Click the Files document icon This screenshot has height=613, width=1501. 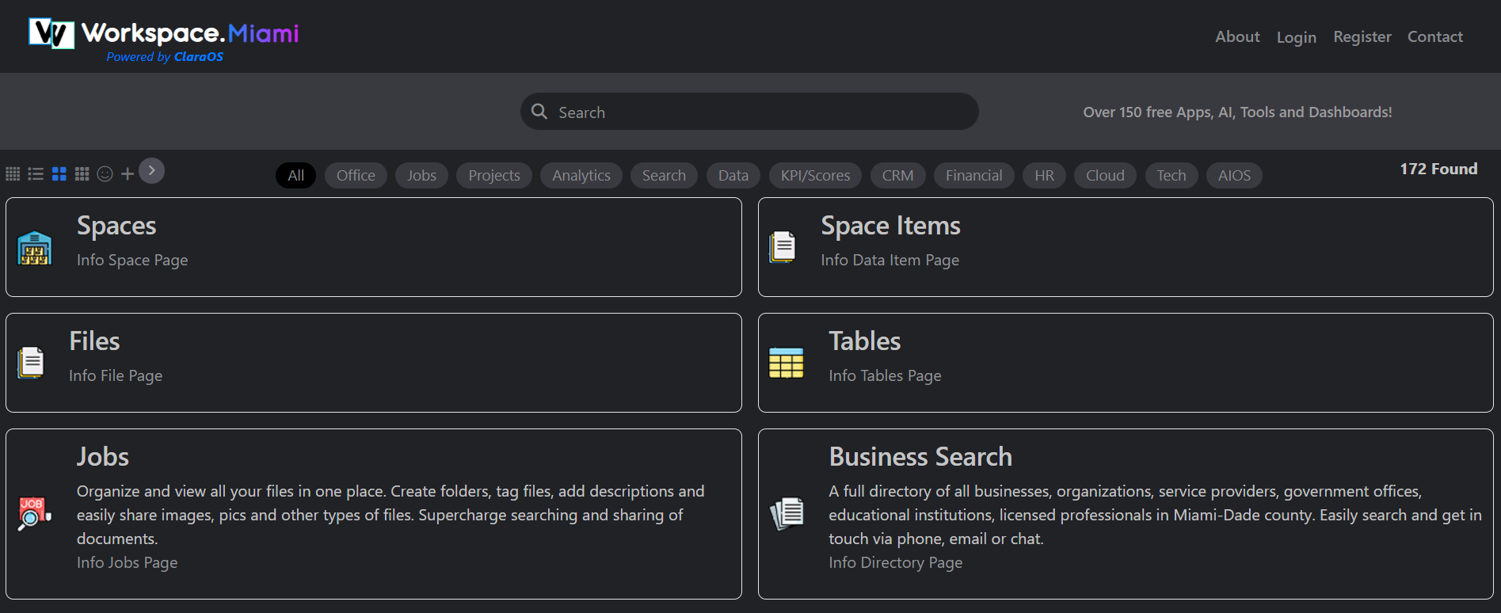(31, 363)
